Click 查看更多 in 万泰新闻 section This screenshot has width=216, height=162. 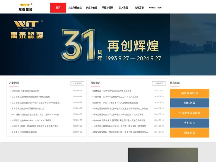[77, 83]
